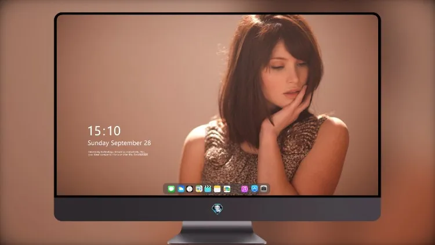Viewport: 435px width, 245px height.
Task: Open the Camera app in dock
Action: (264, 189)
